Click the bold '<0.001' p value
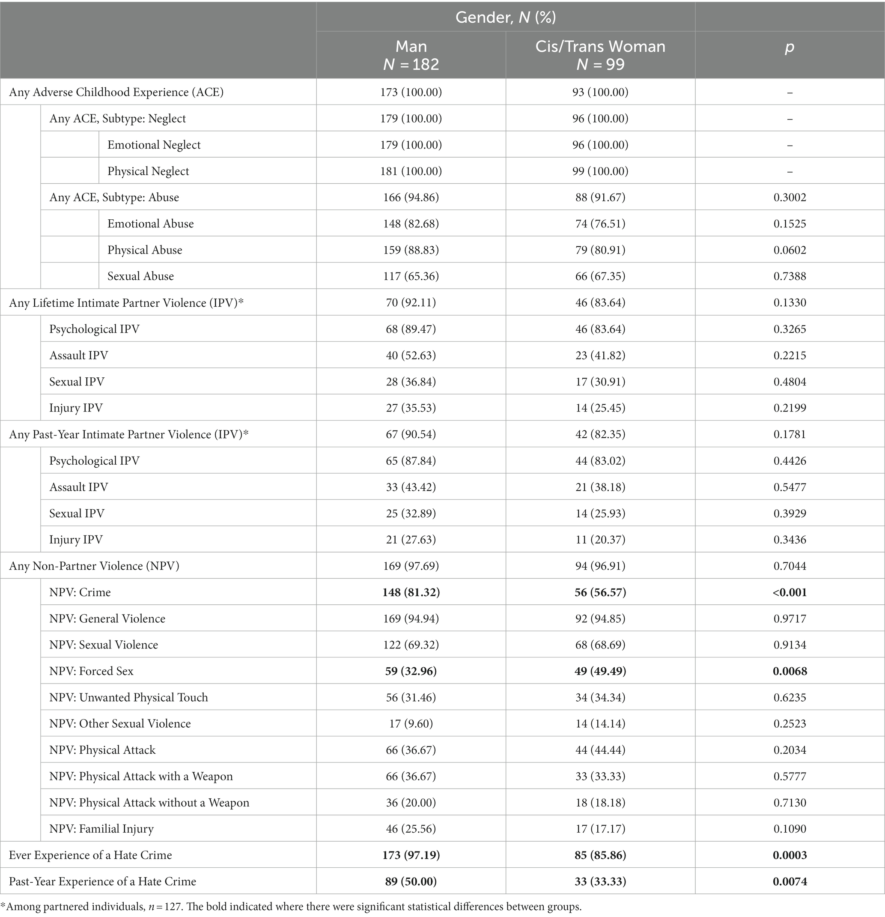885x917 pixels. tap(790, 592)
